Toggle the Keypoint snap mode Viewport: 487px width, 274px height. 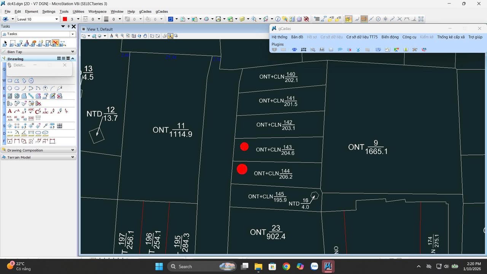pos(364,19)
